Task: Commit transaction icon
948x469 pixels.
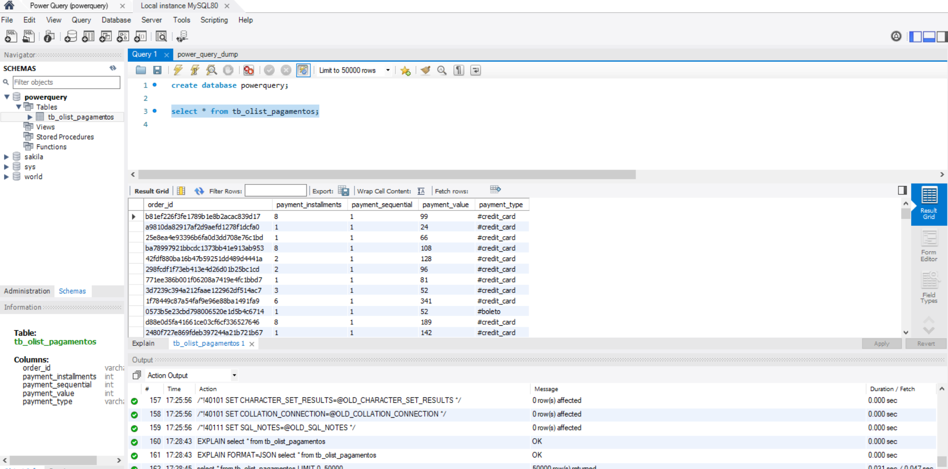Action: [269, 70]
